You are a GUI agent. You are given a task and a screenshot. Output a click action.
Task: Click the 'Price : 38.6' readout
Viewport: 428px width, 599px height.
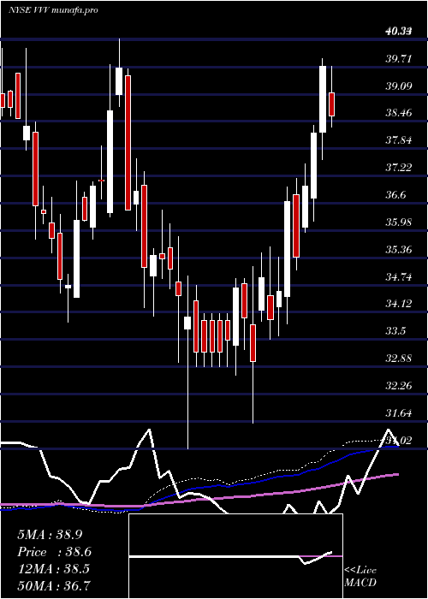pos(55,552)
